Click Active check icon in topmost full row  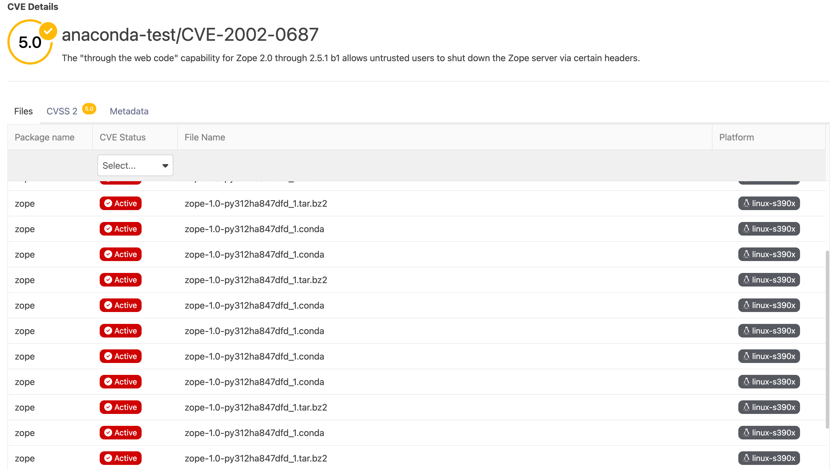click(x=108, y=203)
